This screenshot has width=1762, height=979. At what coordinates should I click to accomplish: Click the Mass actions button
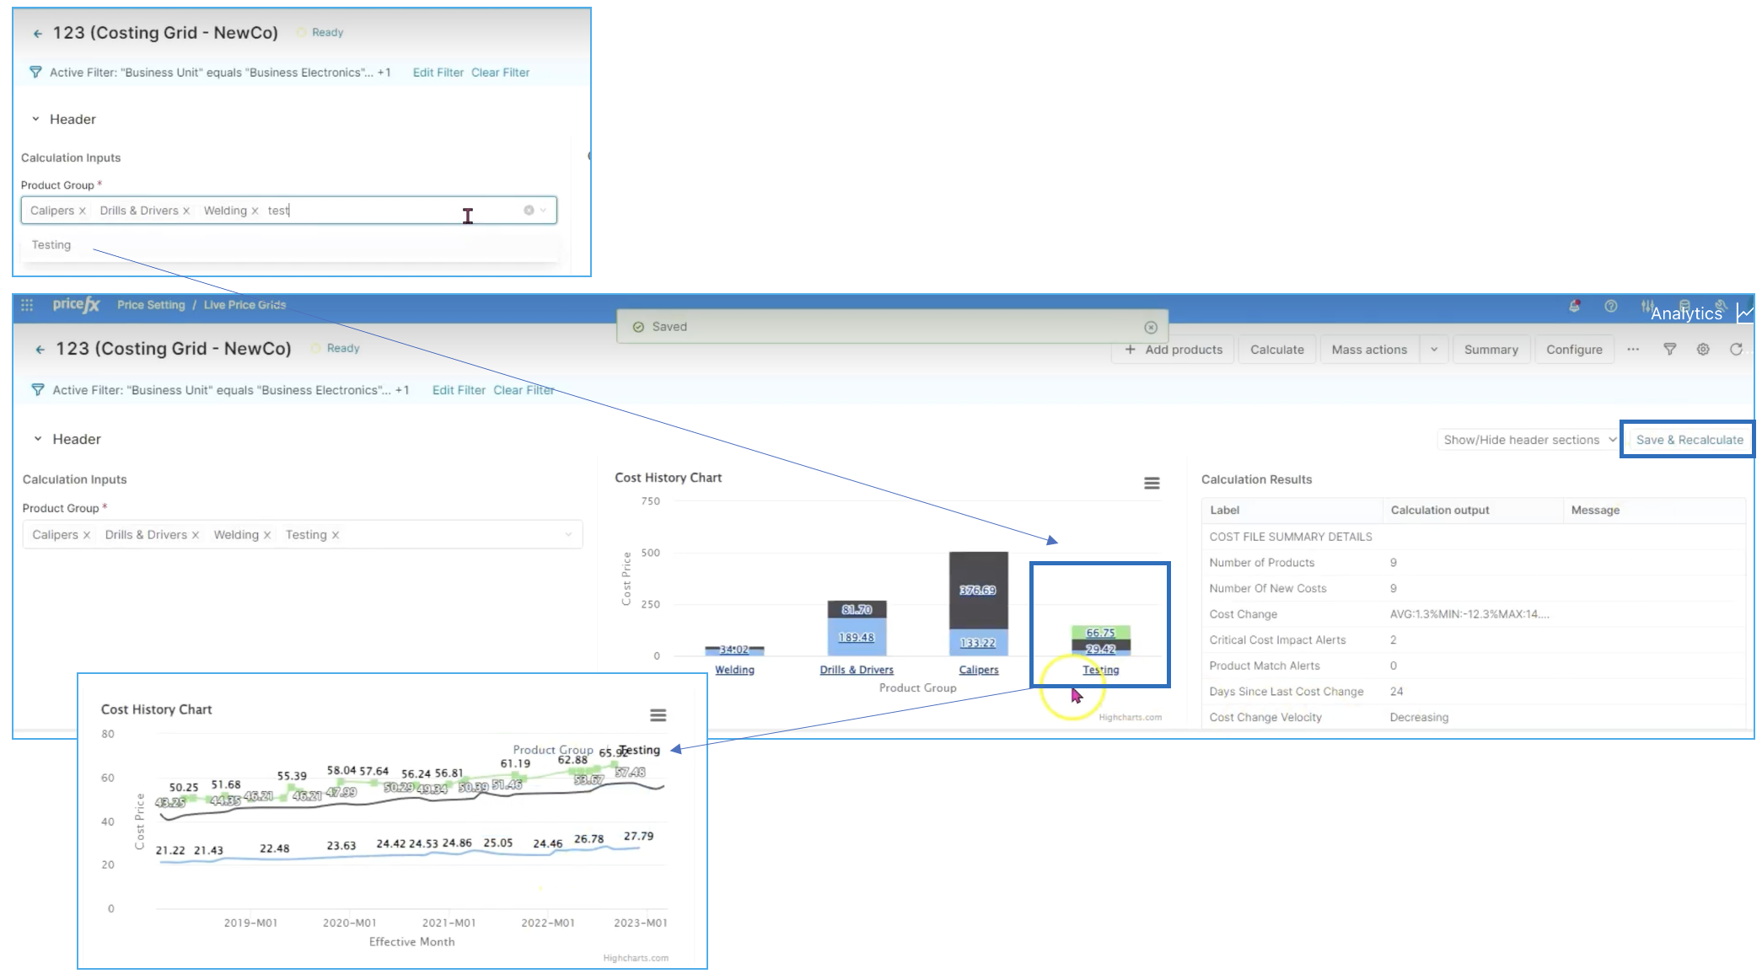pos(1369,350)
